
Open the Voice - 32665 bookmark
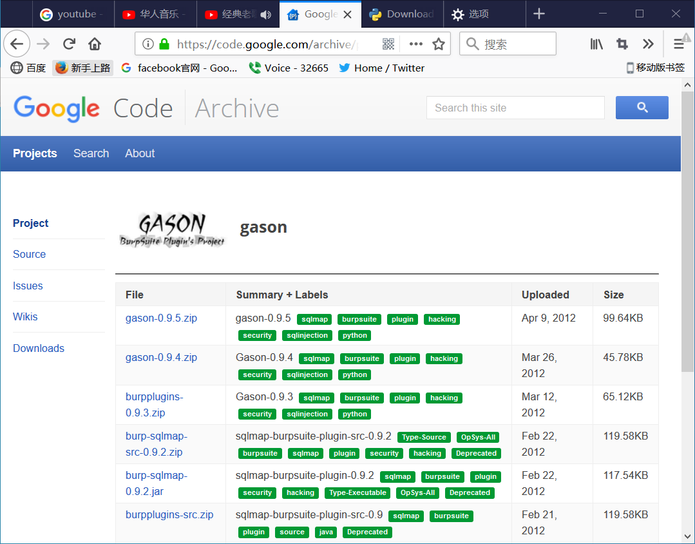[289, 68]
